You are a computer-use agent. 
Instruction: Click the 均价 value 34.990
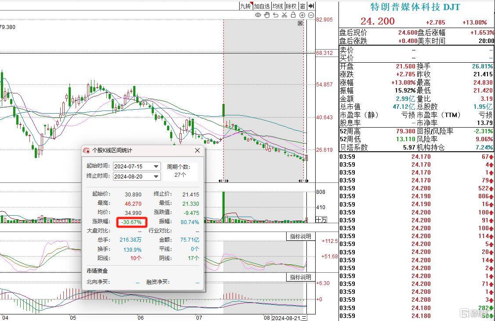click(x=133, y=213)
